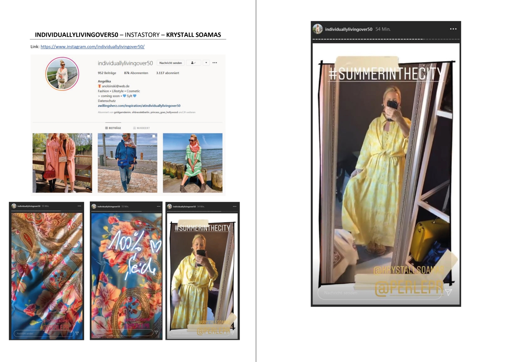Open the profile three-dots options menu
This screenshot has height=362, width=512.
[x=215, y=63]
